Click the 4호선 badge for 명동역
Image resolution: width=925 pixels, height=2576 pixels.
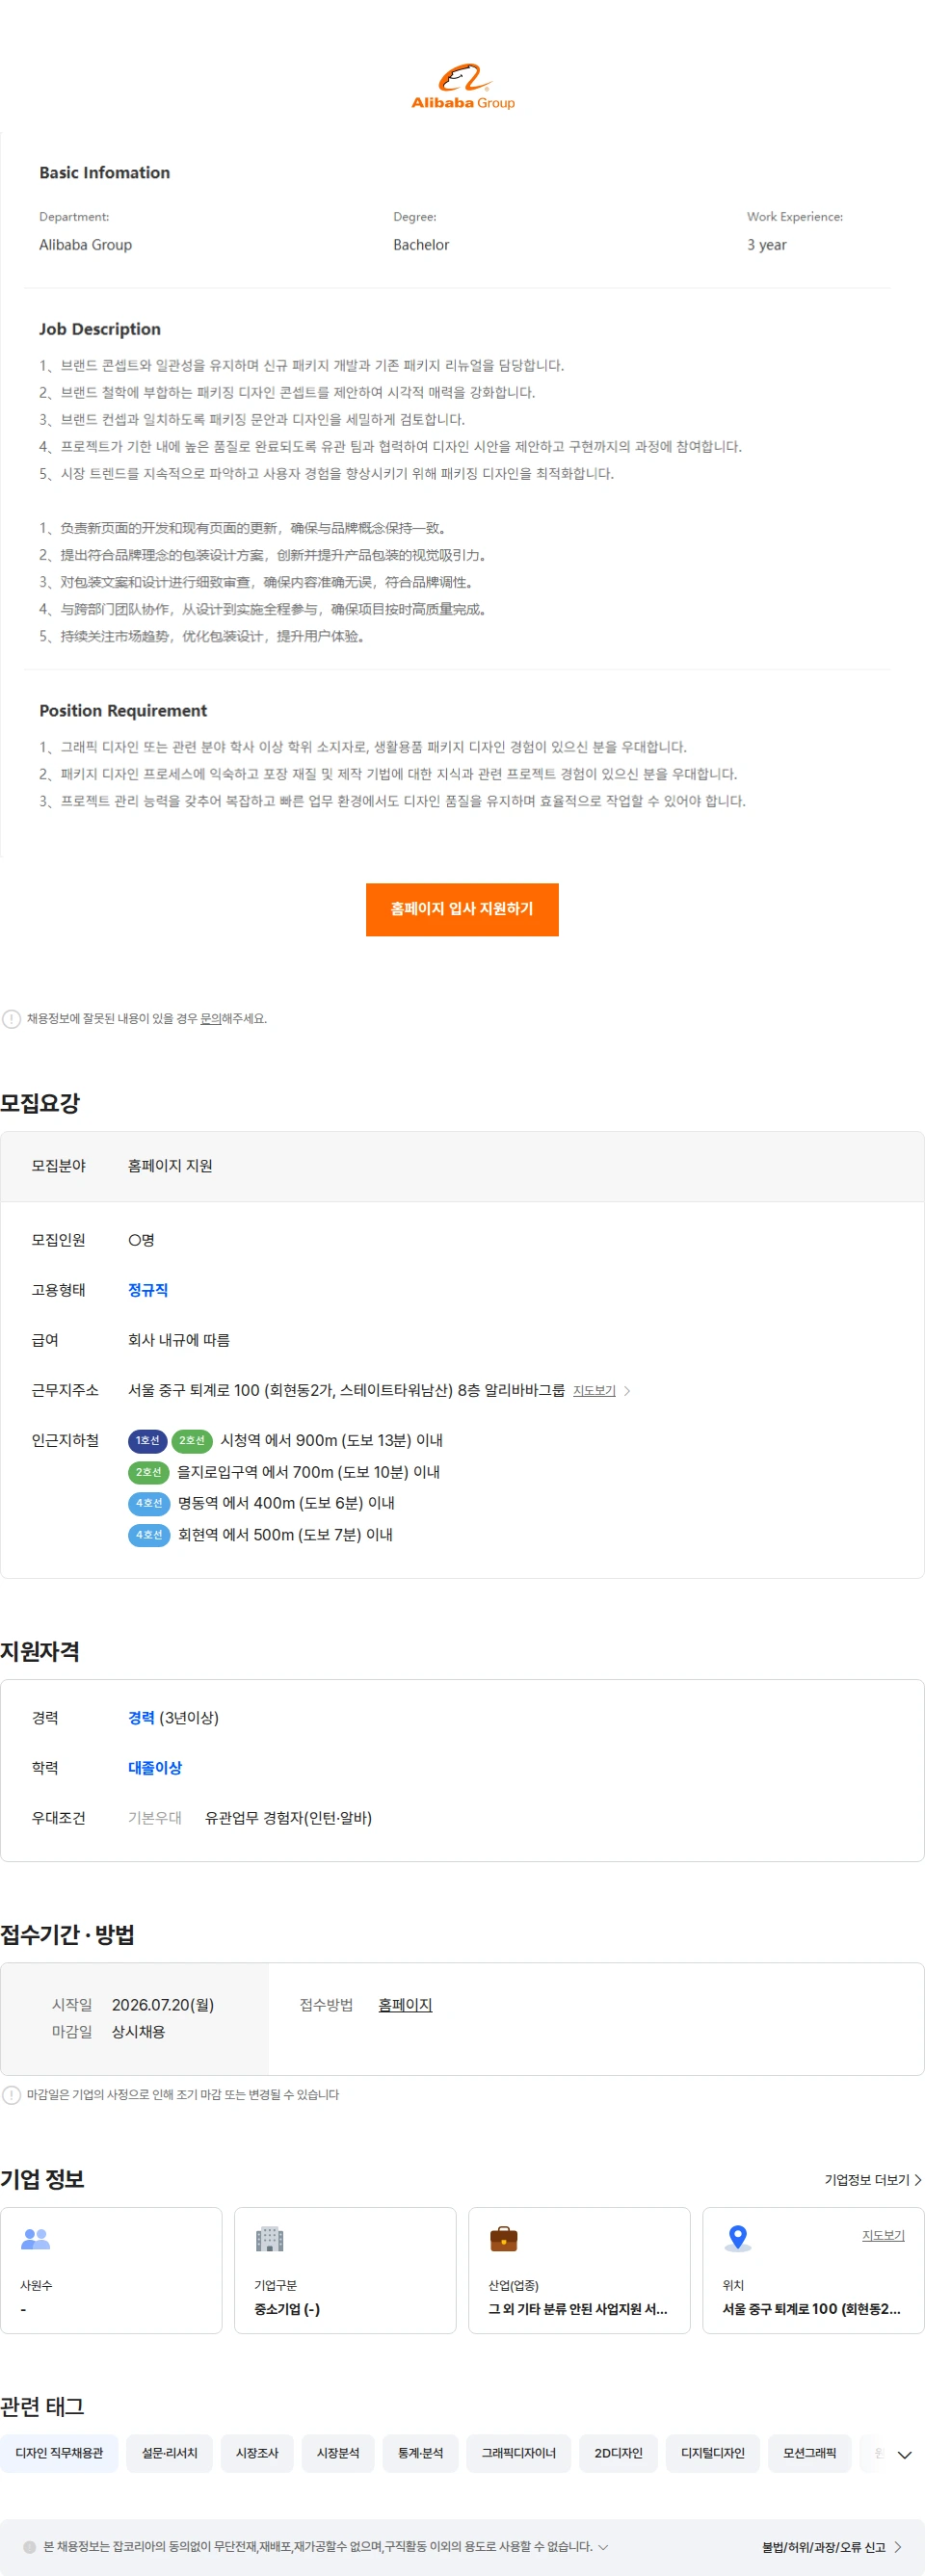click(149, 1503)
